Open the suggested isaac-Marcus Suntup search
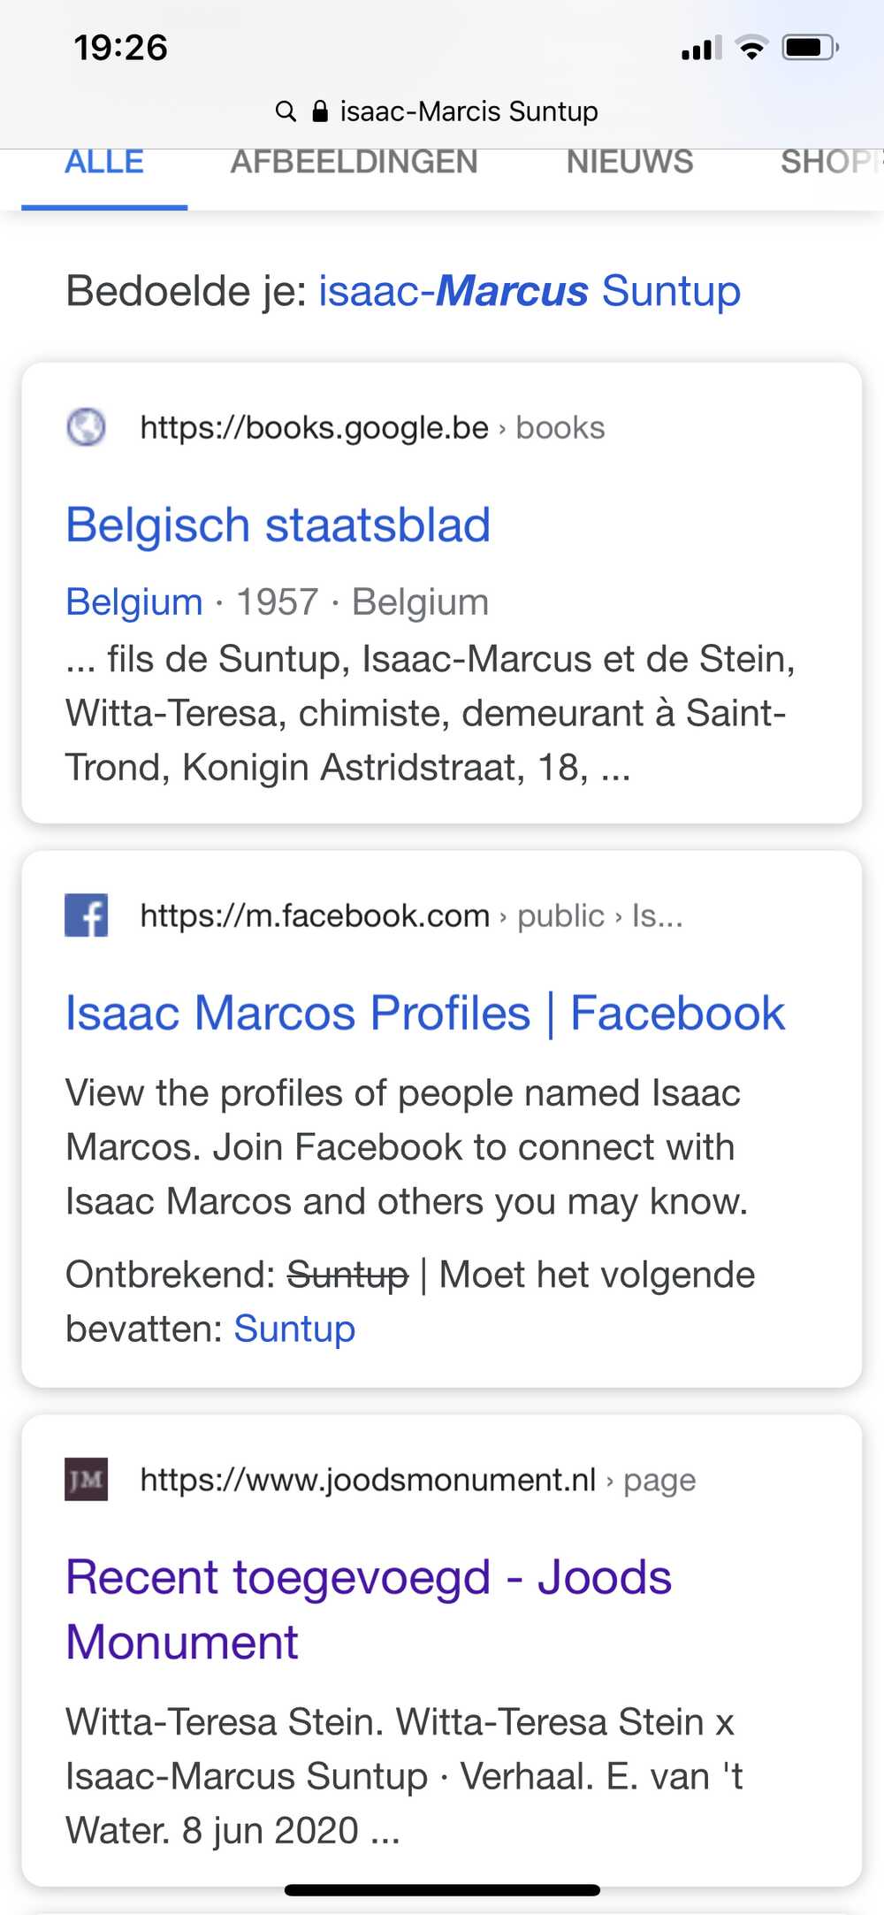 (530, 291)
